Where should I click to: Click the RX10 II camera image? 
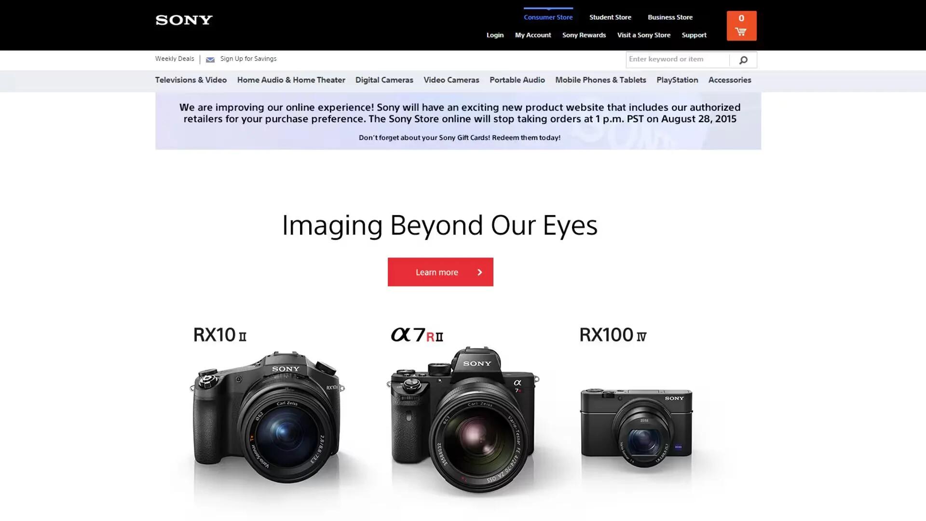[x=267, y=417]
